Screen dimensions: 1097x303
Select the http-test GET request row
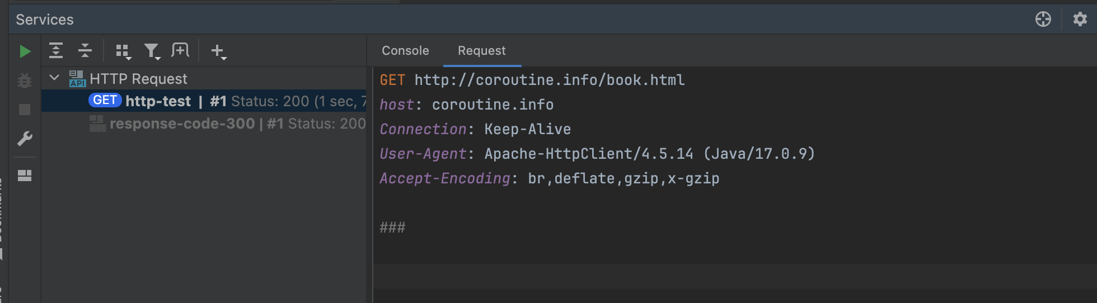pos(204,101)
